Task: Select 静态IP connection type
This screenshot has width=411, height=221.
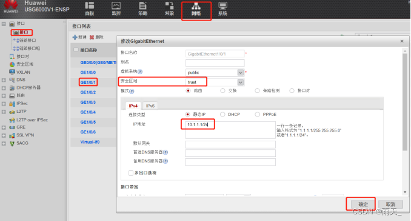Action: [187, 114]
